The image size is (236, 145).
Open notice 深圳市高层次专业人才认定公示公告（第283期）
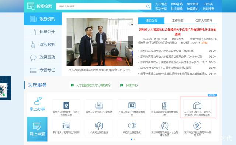click(167, 51)
